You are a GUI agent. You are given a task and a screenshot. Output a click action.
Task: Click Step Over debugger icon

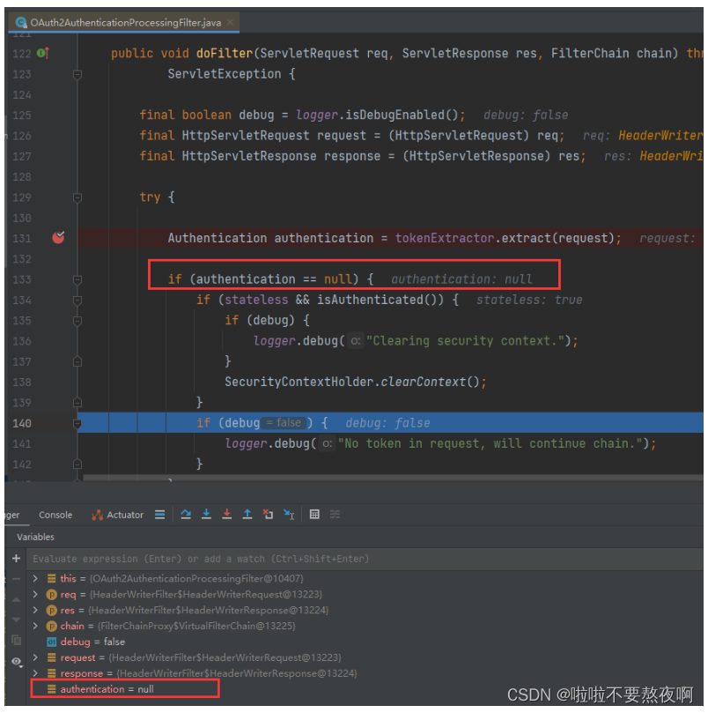point(186,515)
